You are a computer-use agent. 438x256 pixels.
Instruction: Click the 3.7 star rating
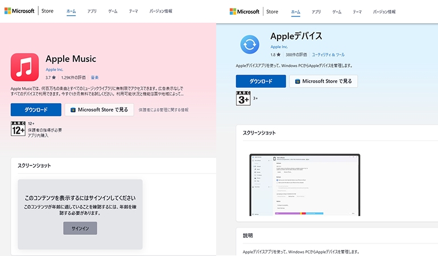click(x=51, y=77)
